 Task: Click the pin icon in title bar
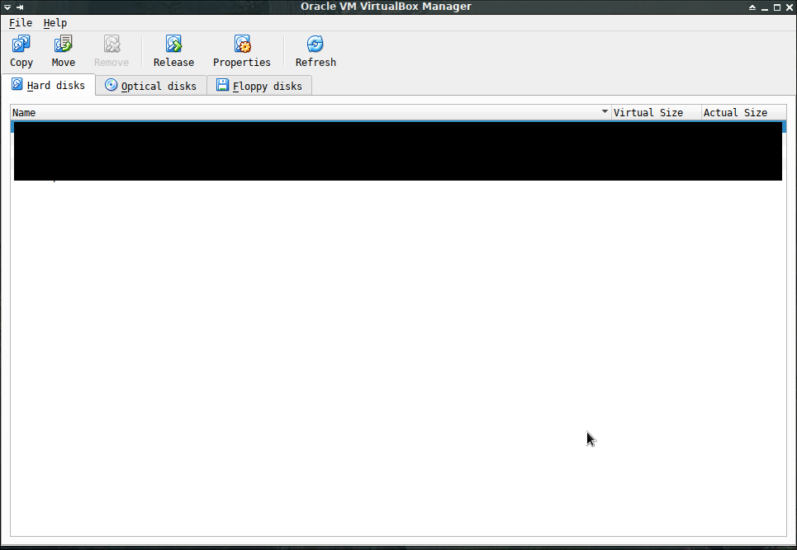20,7
